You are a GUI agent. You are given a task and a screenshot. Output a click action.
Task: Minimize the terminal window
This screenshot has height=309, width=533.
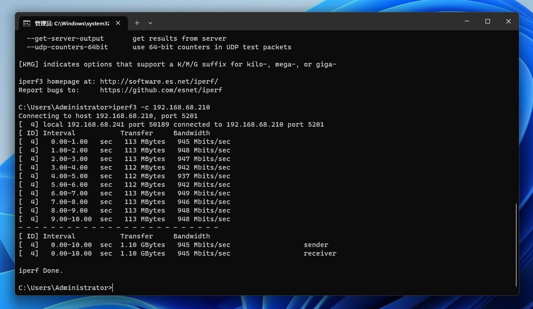(x=467, y=21)
